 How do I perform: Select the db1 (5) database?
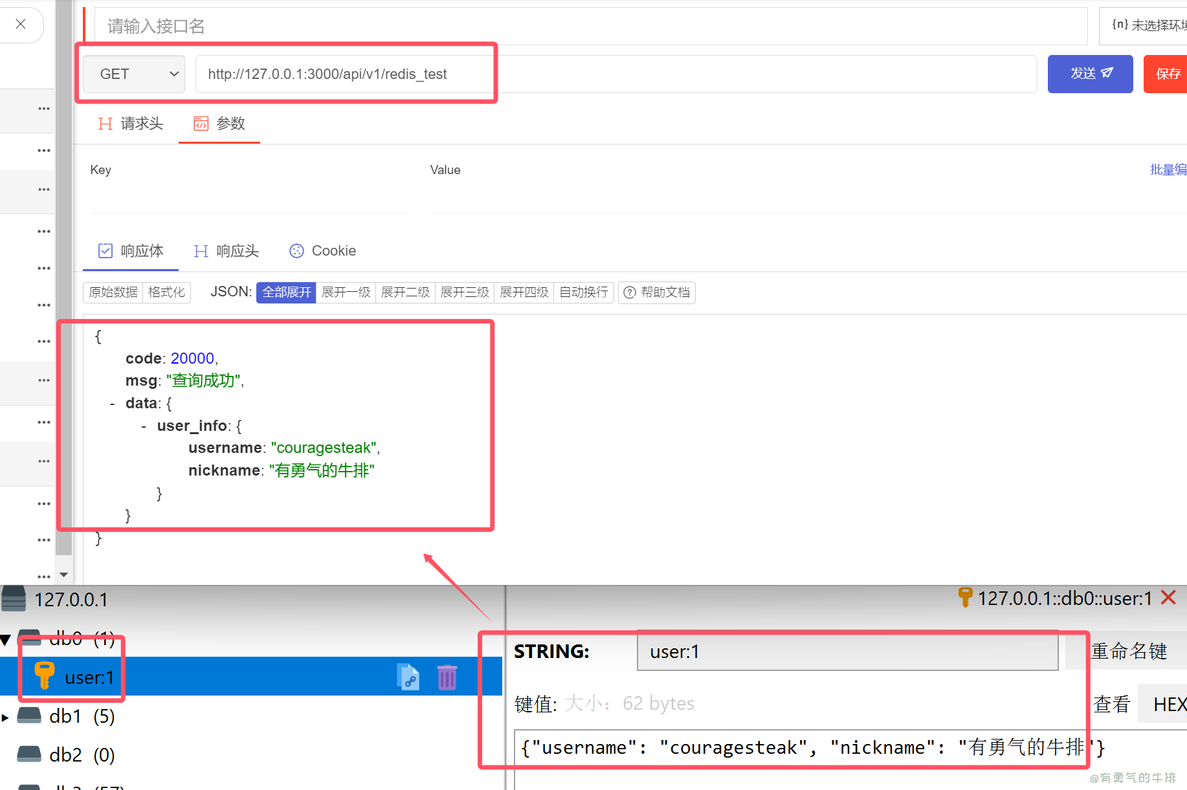click(82, 716)
